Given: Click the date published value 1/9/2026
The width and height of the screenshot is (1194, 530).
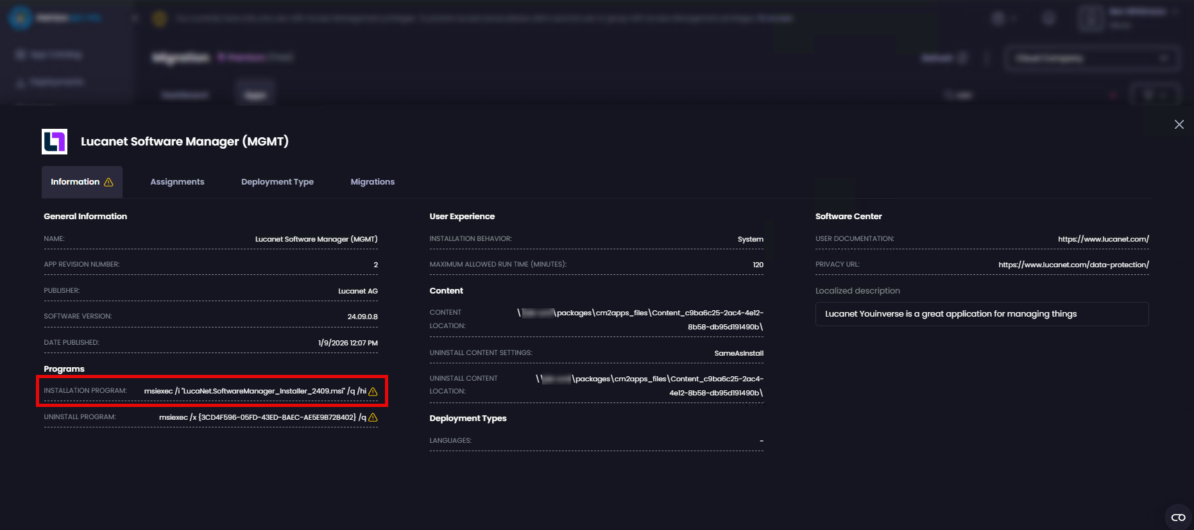Looking at the screenshot, I should click(348, 343).
